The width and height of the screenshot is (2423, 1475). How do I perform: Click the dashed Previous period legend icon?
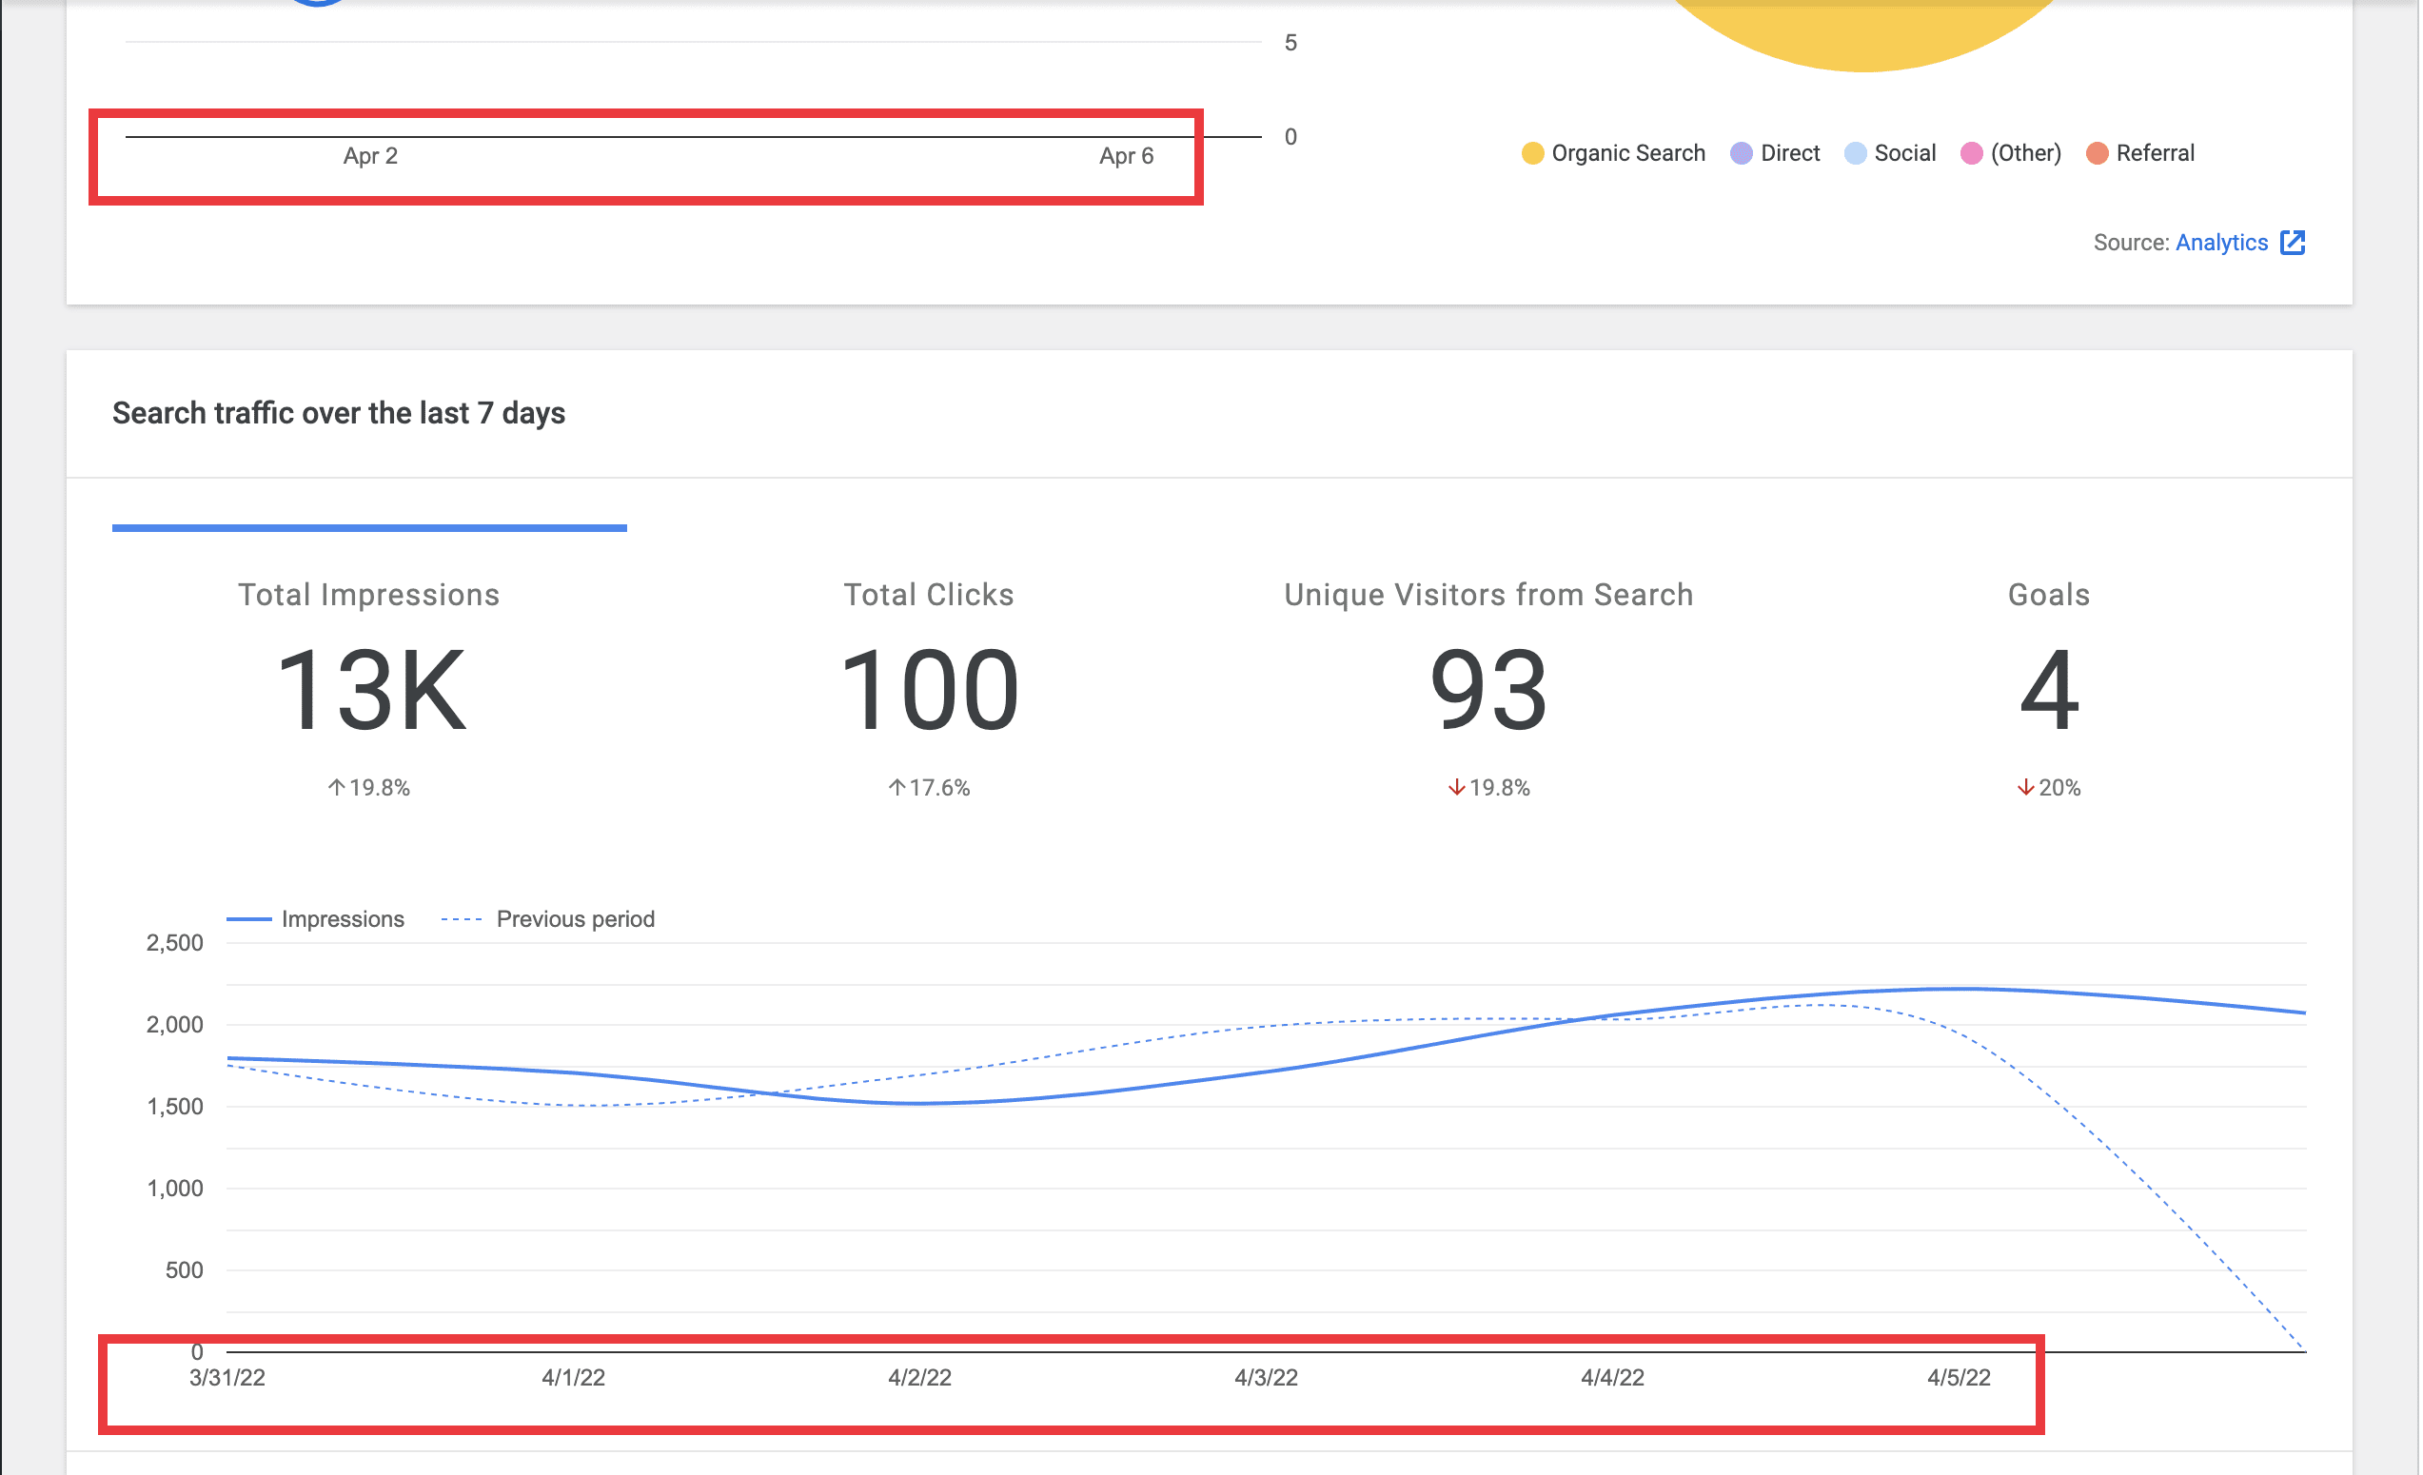click(460, 917)
